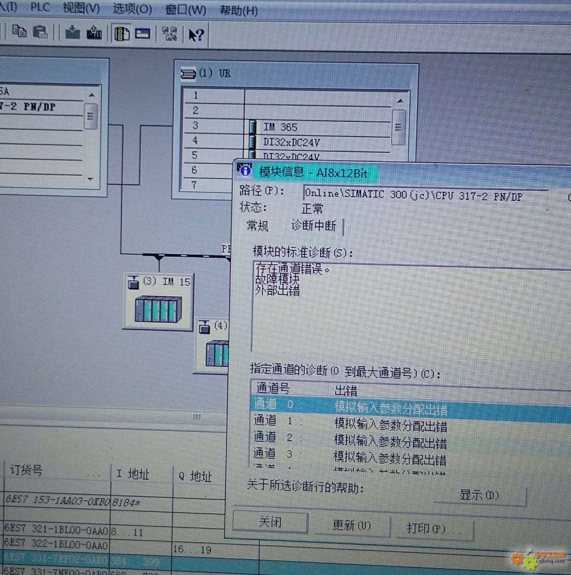
Task: Select the DI32xDC24V row in slot 4
Action: click(x=288, y=142)
